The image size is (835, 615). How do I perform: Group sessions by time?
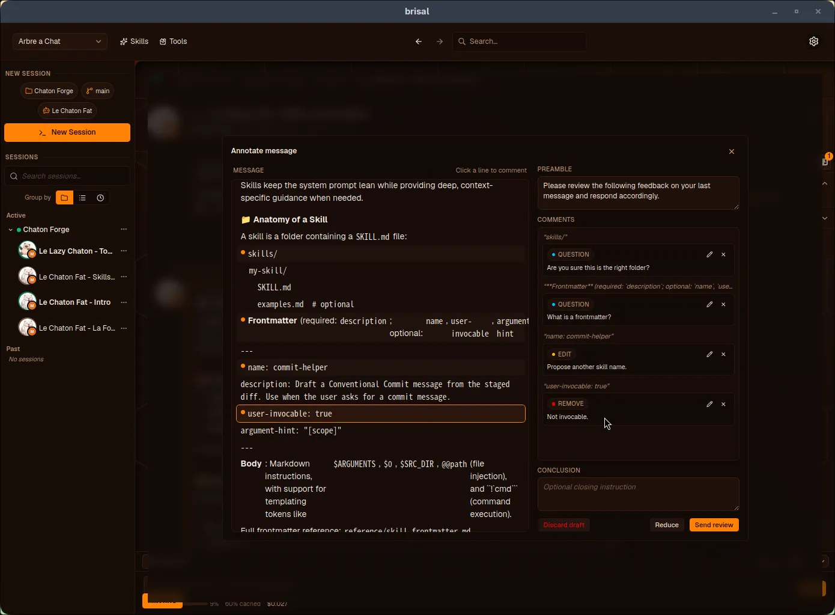coord(100,198)
